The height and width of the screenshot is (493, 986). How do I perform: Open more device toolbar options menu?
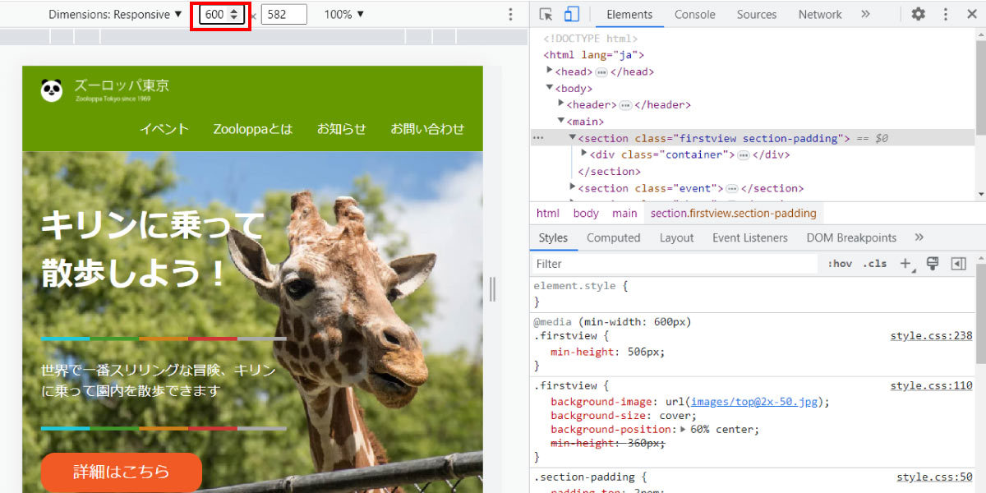click(x=510, y=14)
